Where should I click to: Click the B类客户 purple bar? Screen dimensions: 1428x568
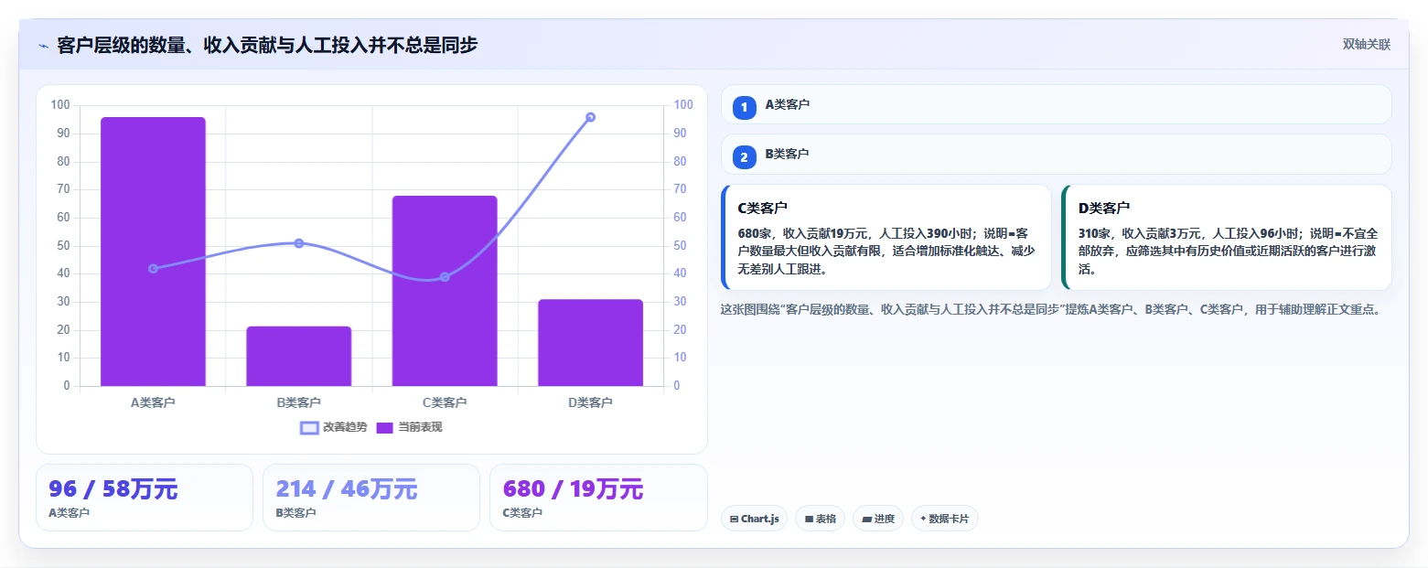(299, 356)
